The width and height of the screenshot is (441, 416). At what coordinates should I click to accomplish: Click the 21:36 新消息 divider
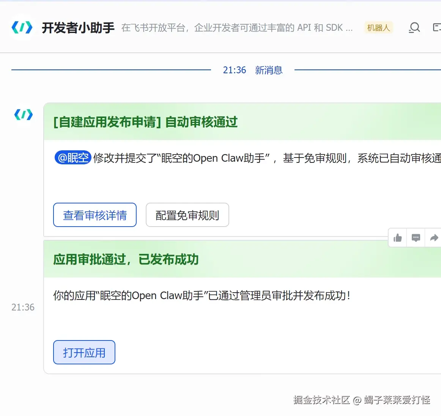coord(252,70)
